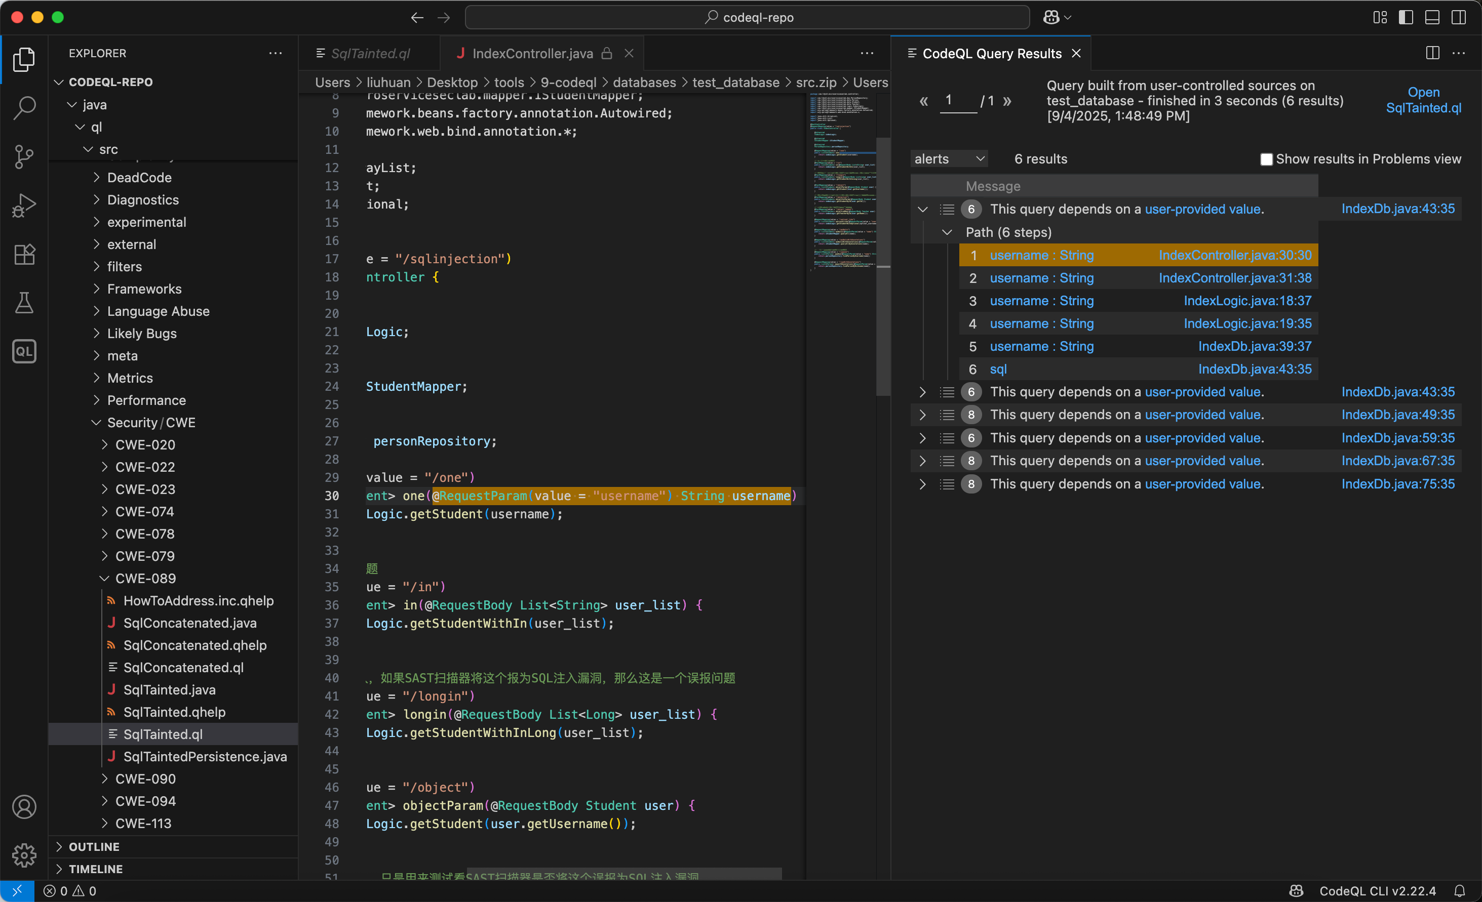
Task: Click CodeQL CLI v2.22.4 status bar entry
Action: coord(1377,890)
